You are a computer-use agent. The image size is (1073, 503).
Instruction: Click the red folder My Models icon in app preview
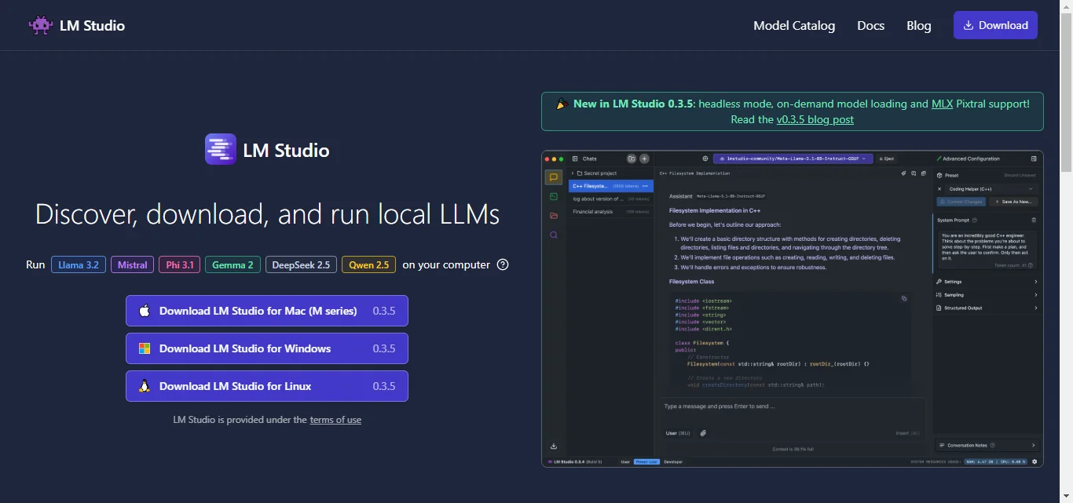(x=554, y=216)
